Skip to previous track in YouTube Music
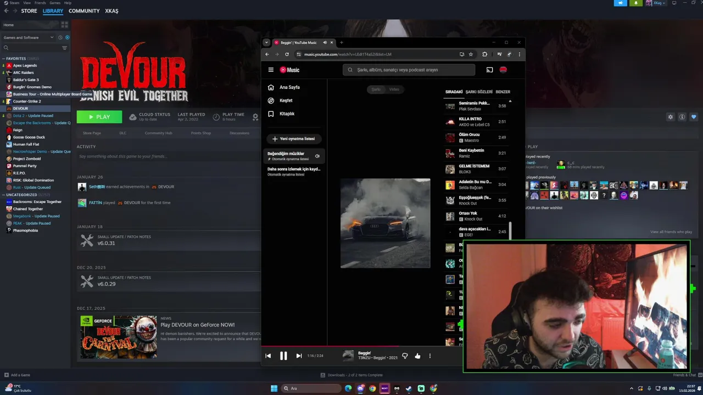The image size is (703, 395). click(x=268, y=356)
